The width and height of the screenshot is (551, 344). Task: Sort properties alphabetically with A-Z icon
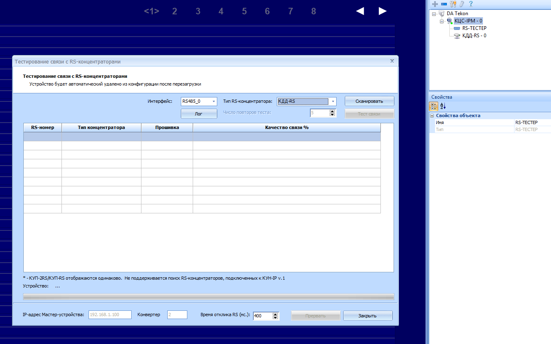point(443,106)
